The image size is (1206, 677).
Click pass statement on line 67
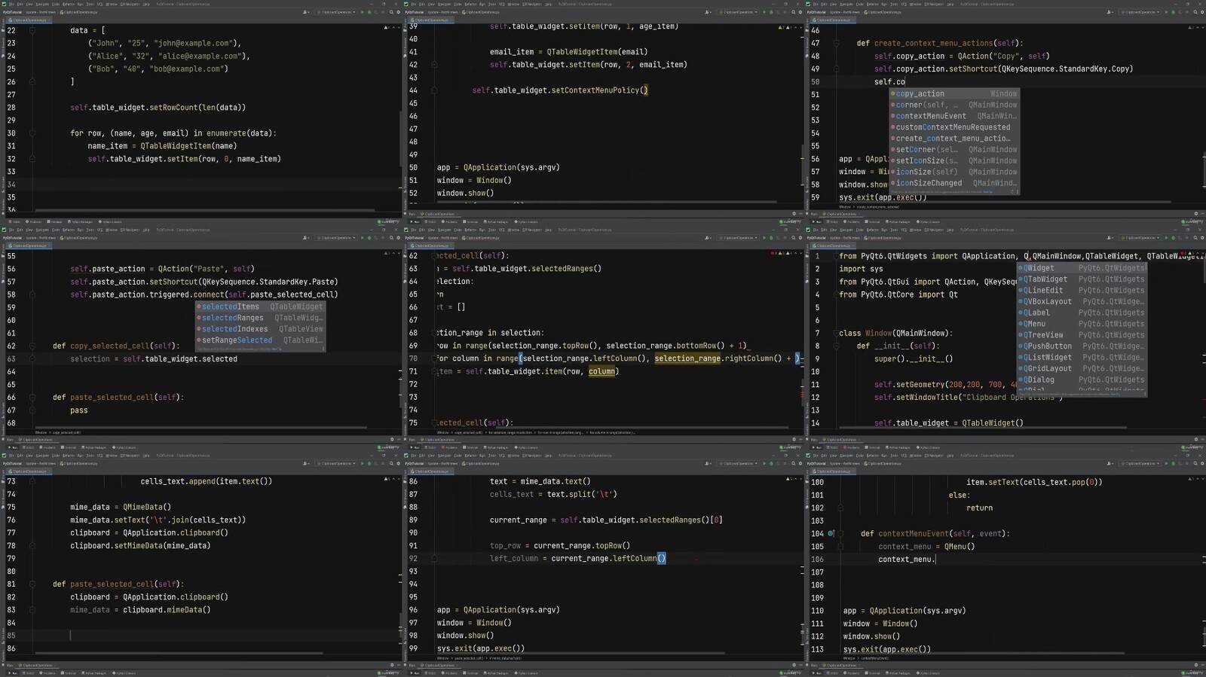(x=79, y=410)
